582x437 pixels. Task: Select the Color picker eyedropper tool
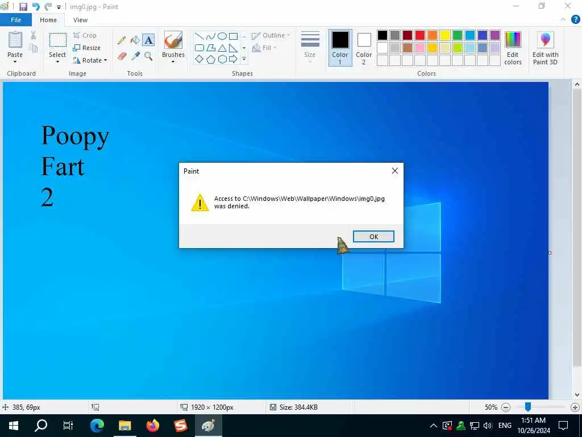coord(135,56)
